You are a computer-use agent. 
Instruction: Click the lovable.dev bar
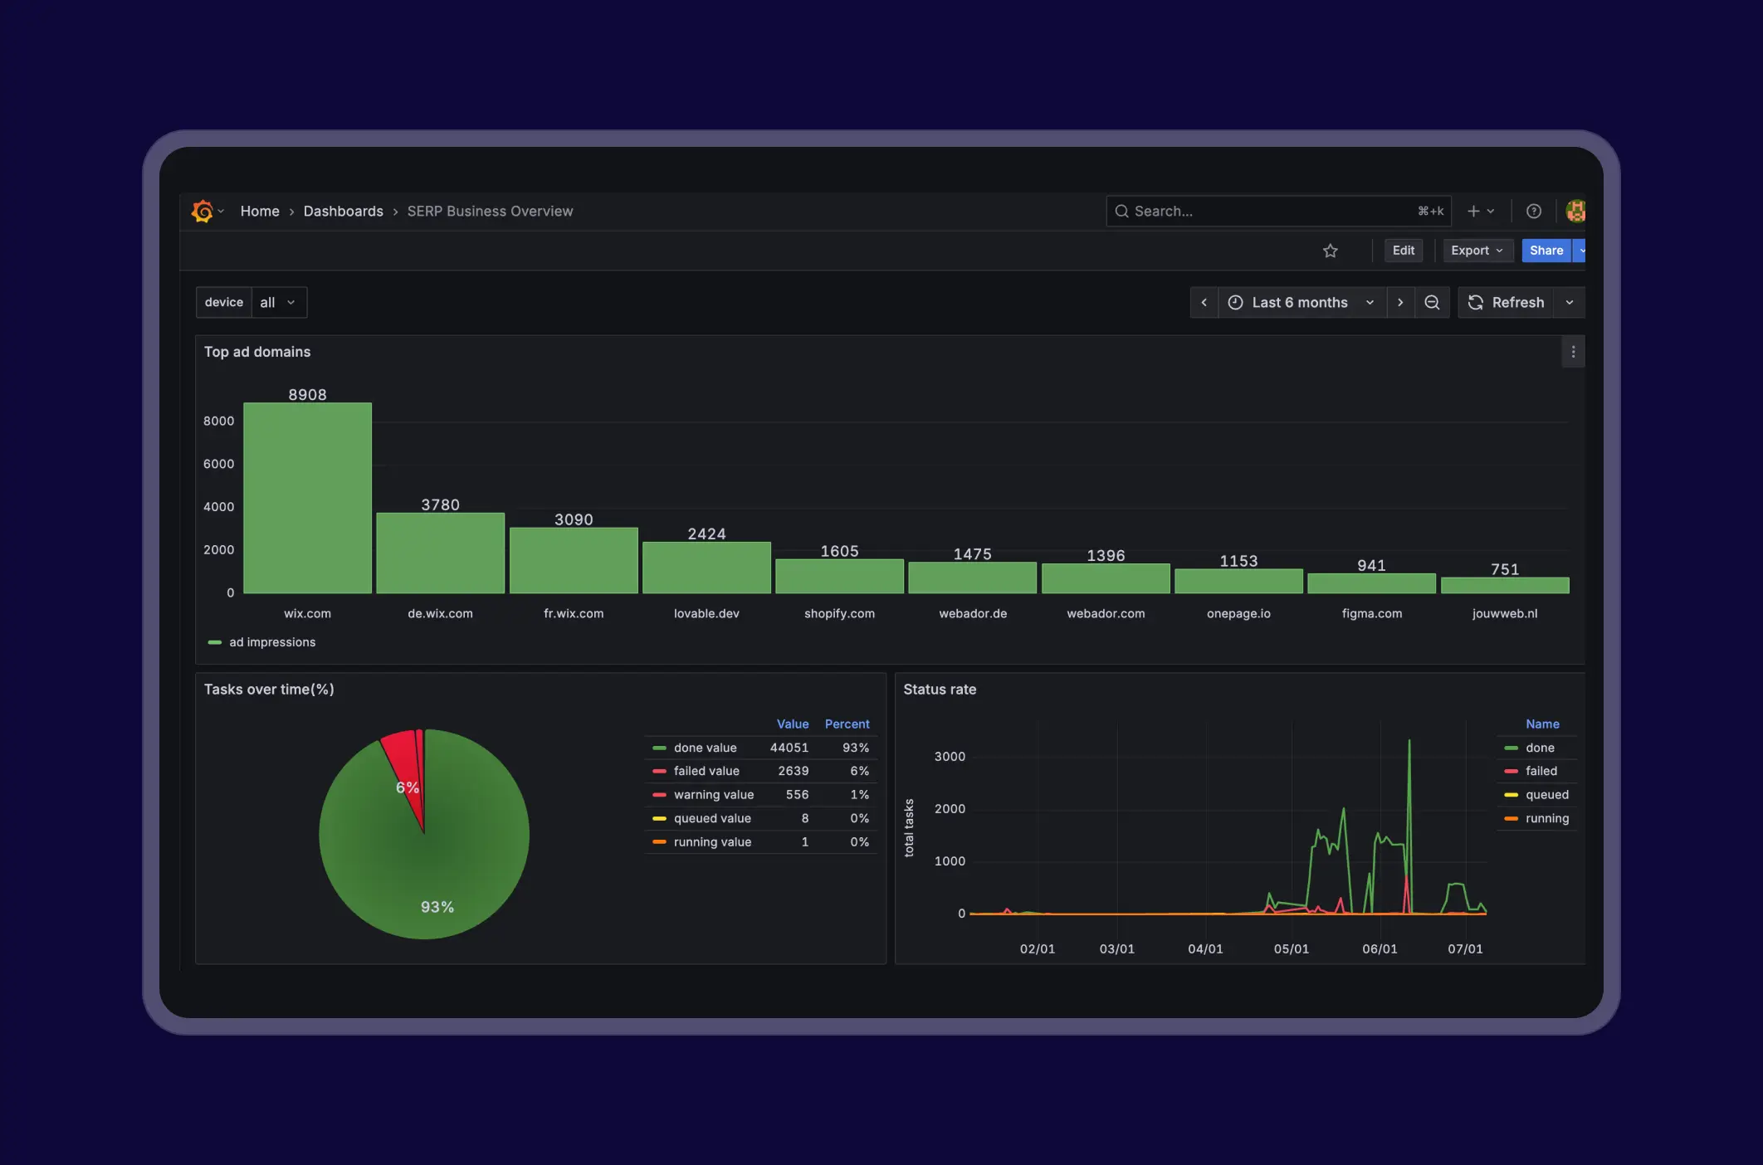click(706, 568)
